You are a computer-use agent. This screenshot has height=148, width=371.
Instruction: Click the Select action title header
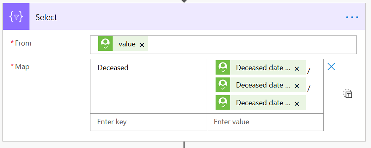(46, 17)
